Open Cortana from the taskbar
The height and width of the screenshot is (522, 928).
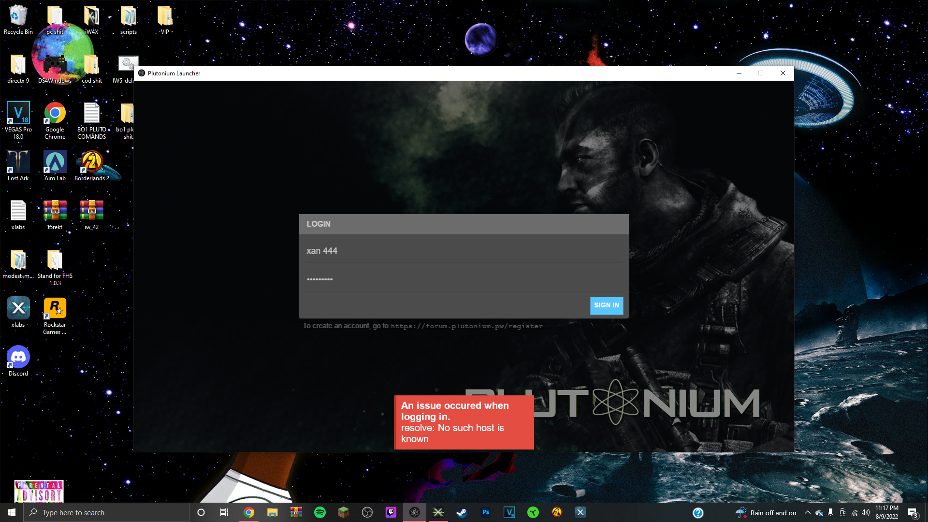tap(201, 512)
